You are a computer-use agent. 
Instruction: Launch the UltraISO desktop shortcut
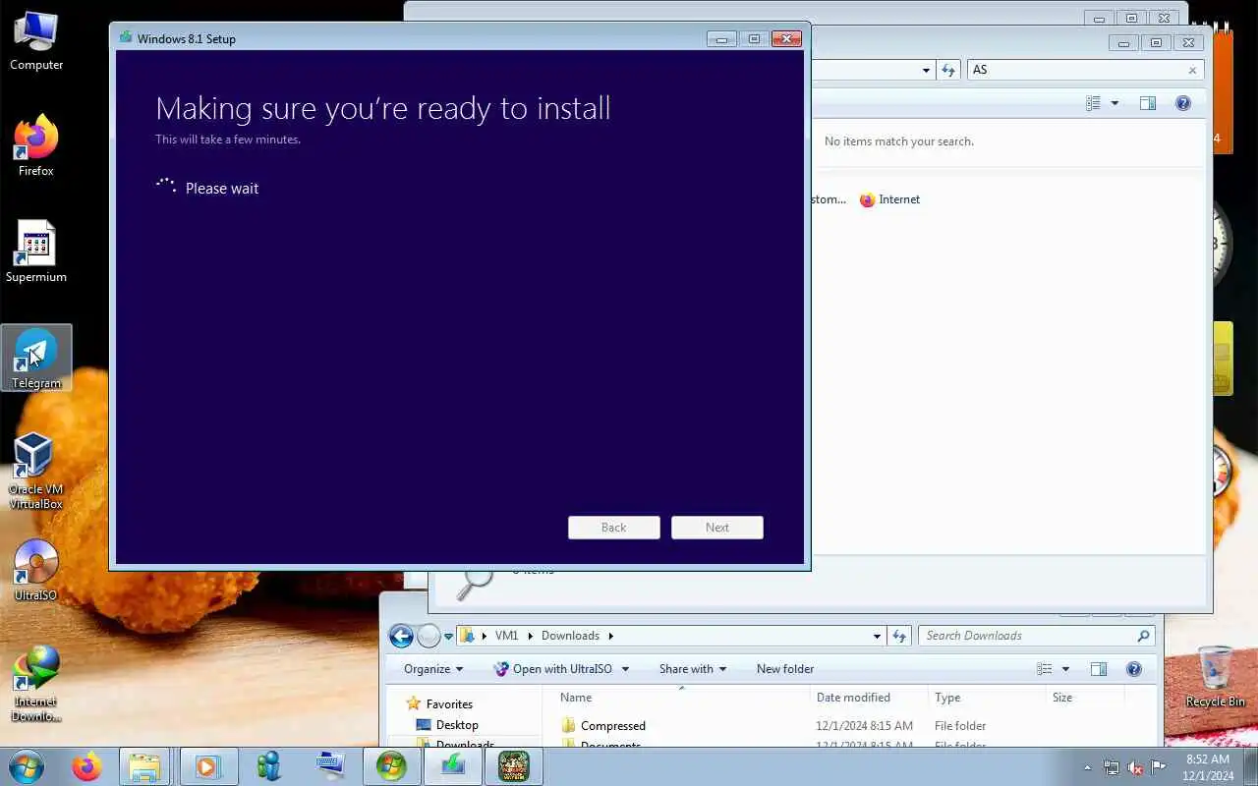coord(36,571)
